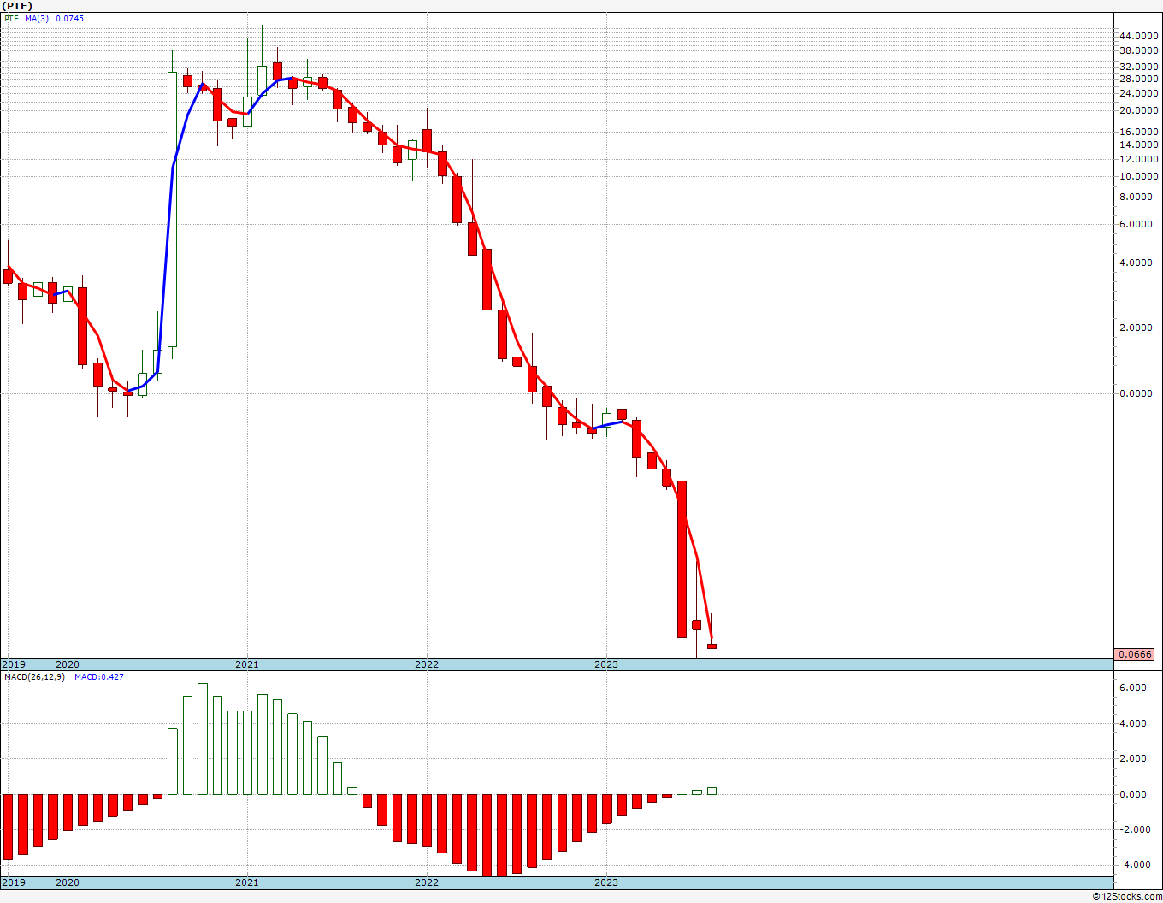Click "2022" on the price chart time axis
The height and width of the screenshot is (903, 1163).
[x=427, y=664]
